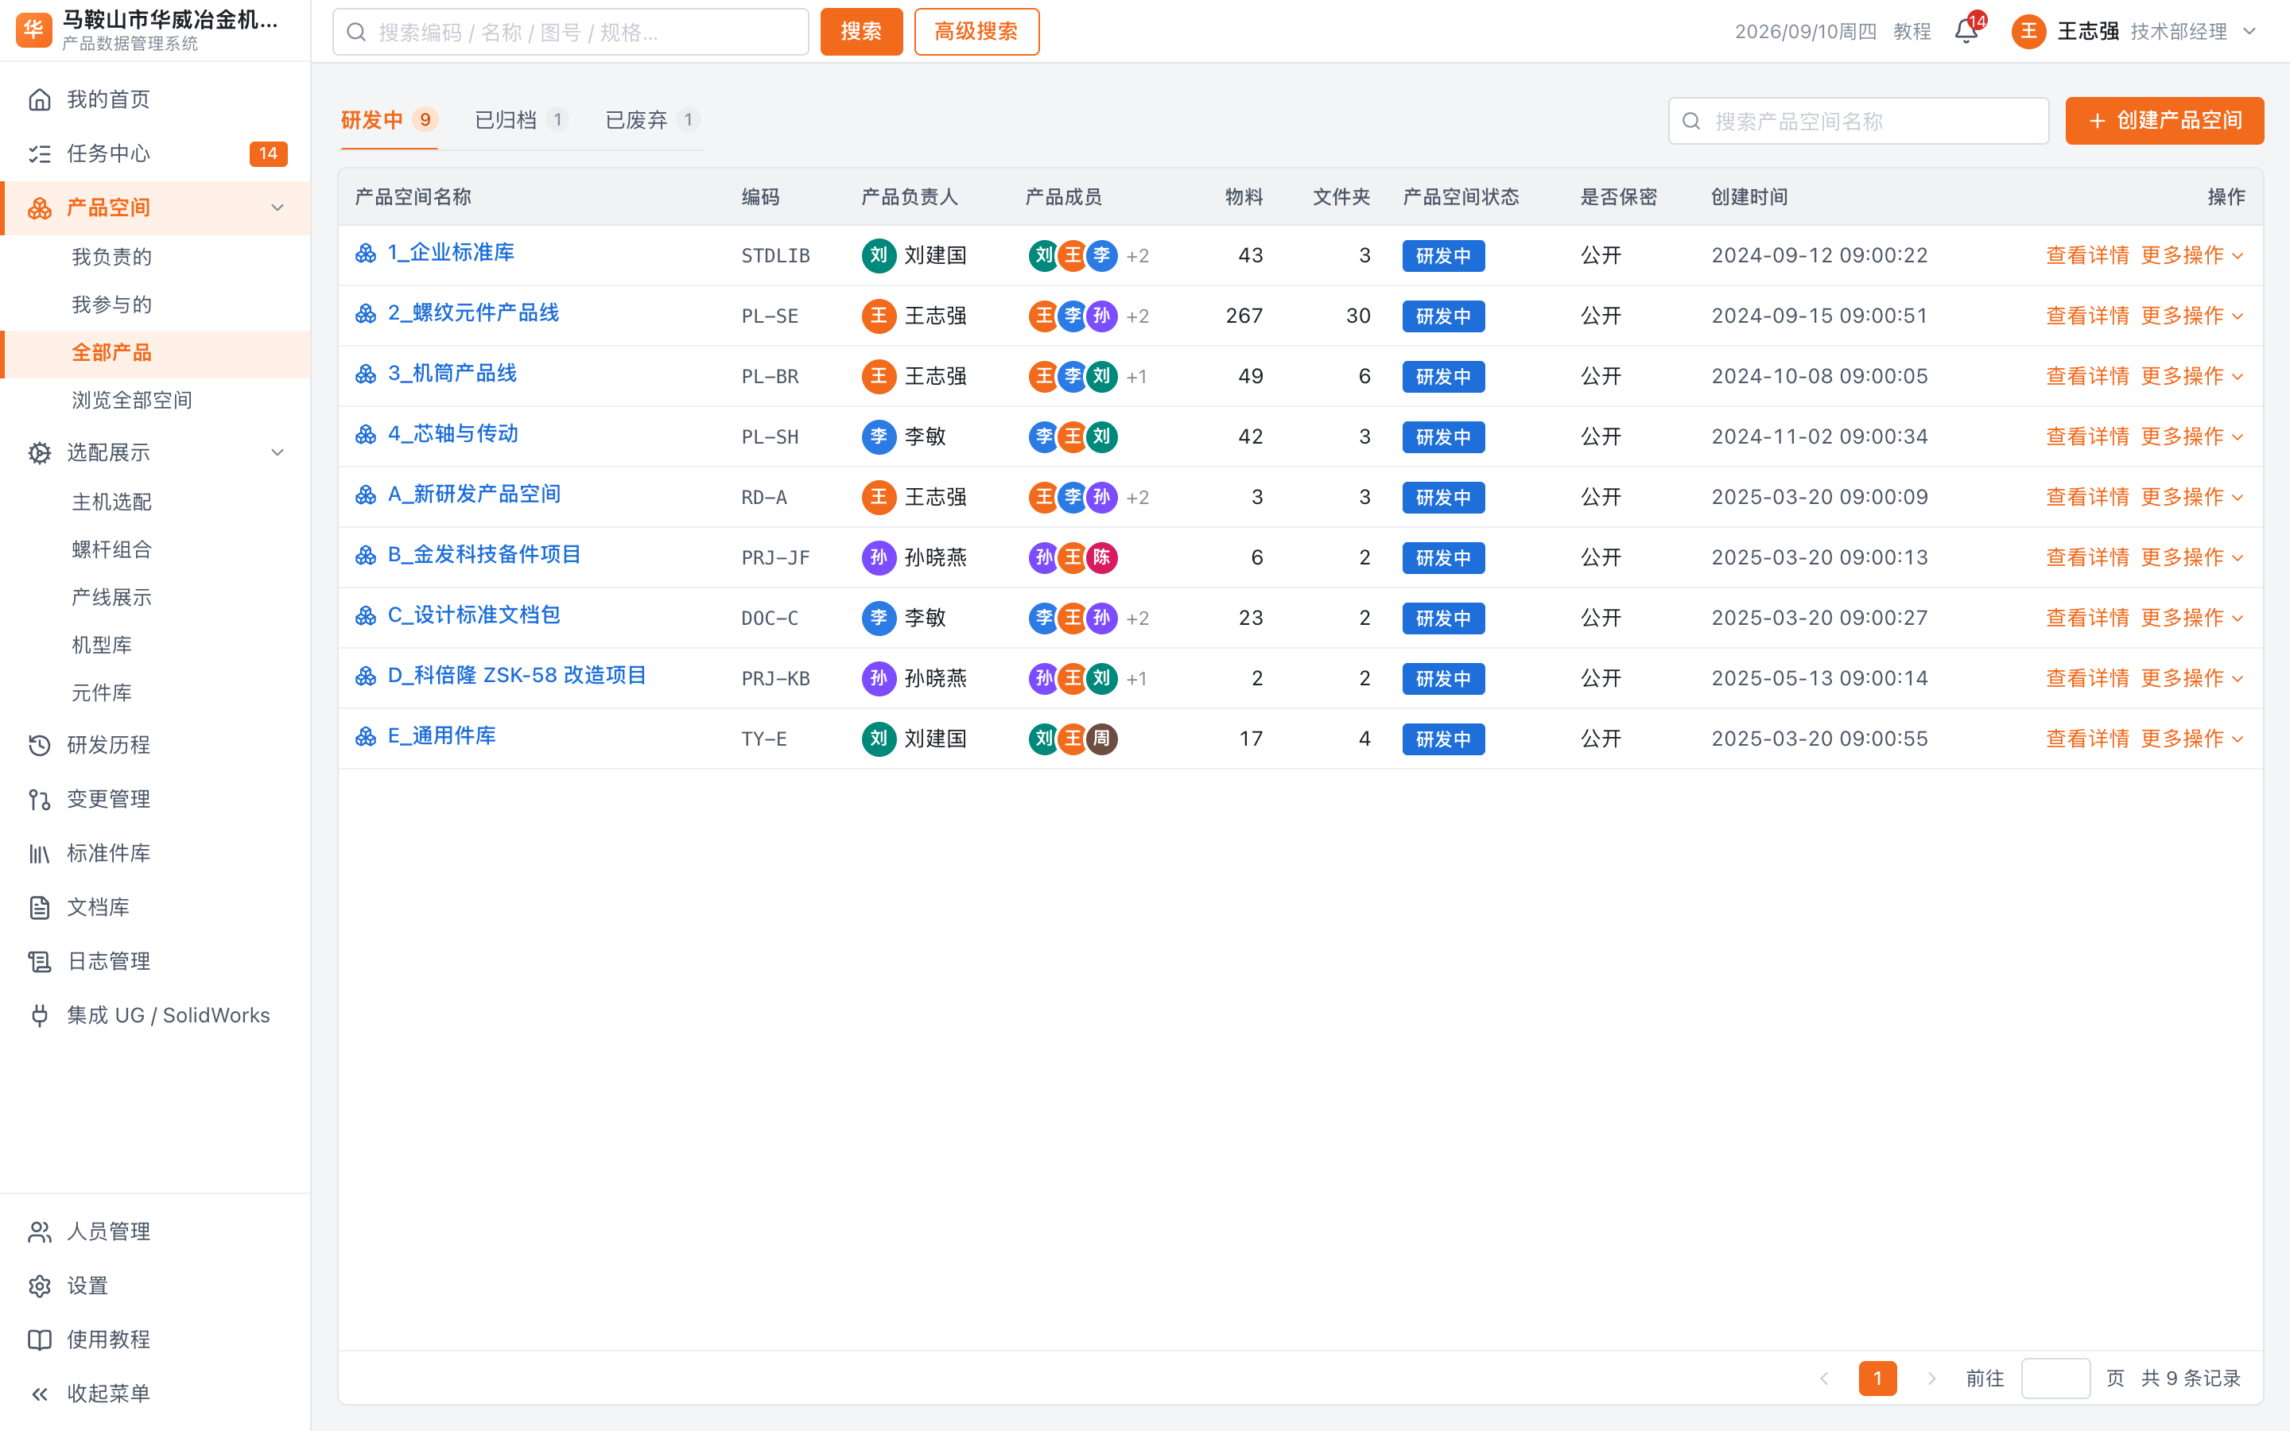
Task: Click the settings gear beside 设置
Action: pyautogui.click(x=40, y=1286)
